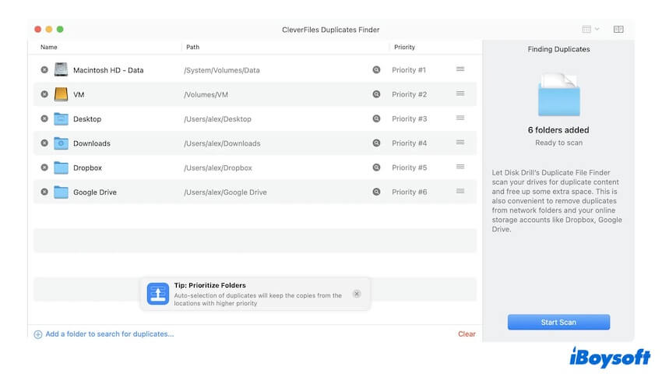Start the duplicate scan
Viewport: 662px width, 374px height.
pos(558,322)
